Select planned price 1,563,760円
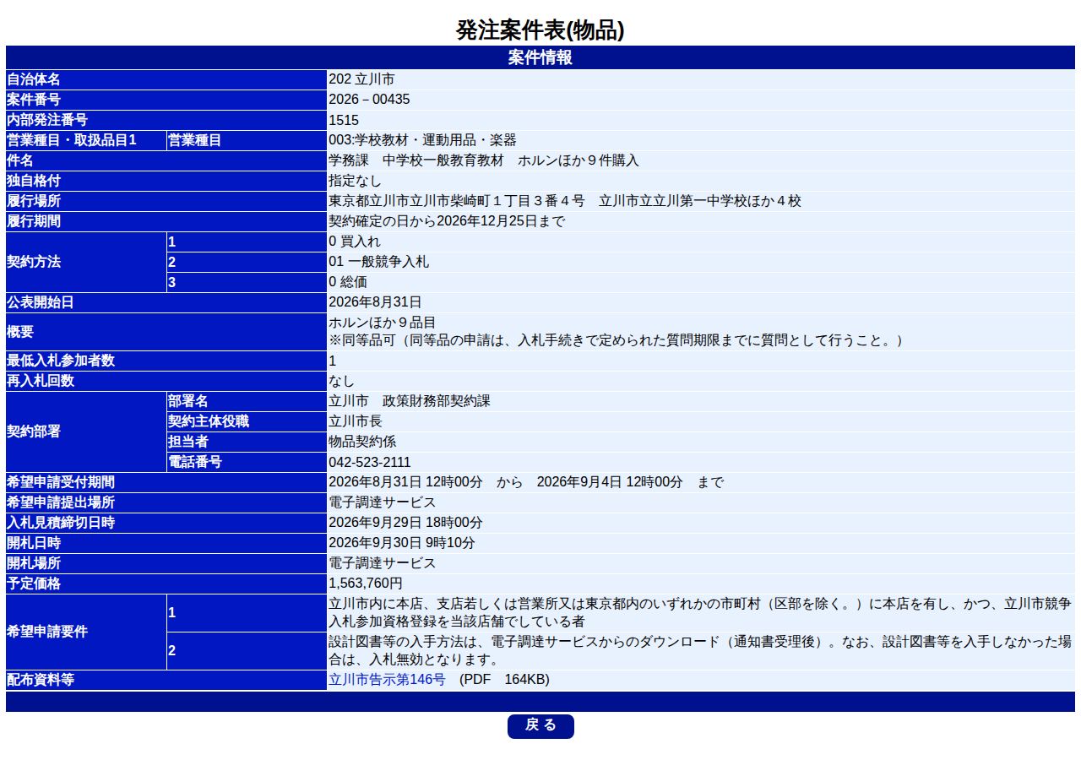Screen dimensions: 1081x760 [x=366, y=584]
